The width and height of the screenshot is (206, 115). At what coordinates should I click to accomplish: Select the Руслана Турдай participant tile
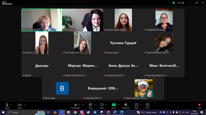(123, 43)
